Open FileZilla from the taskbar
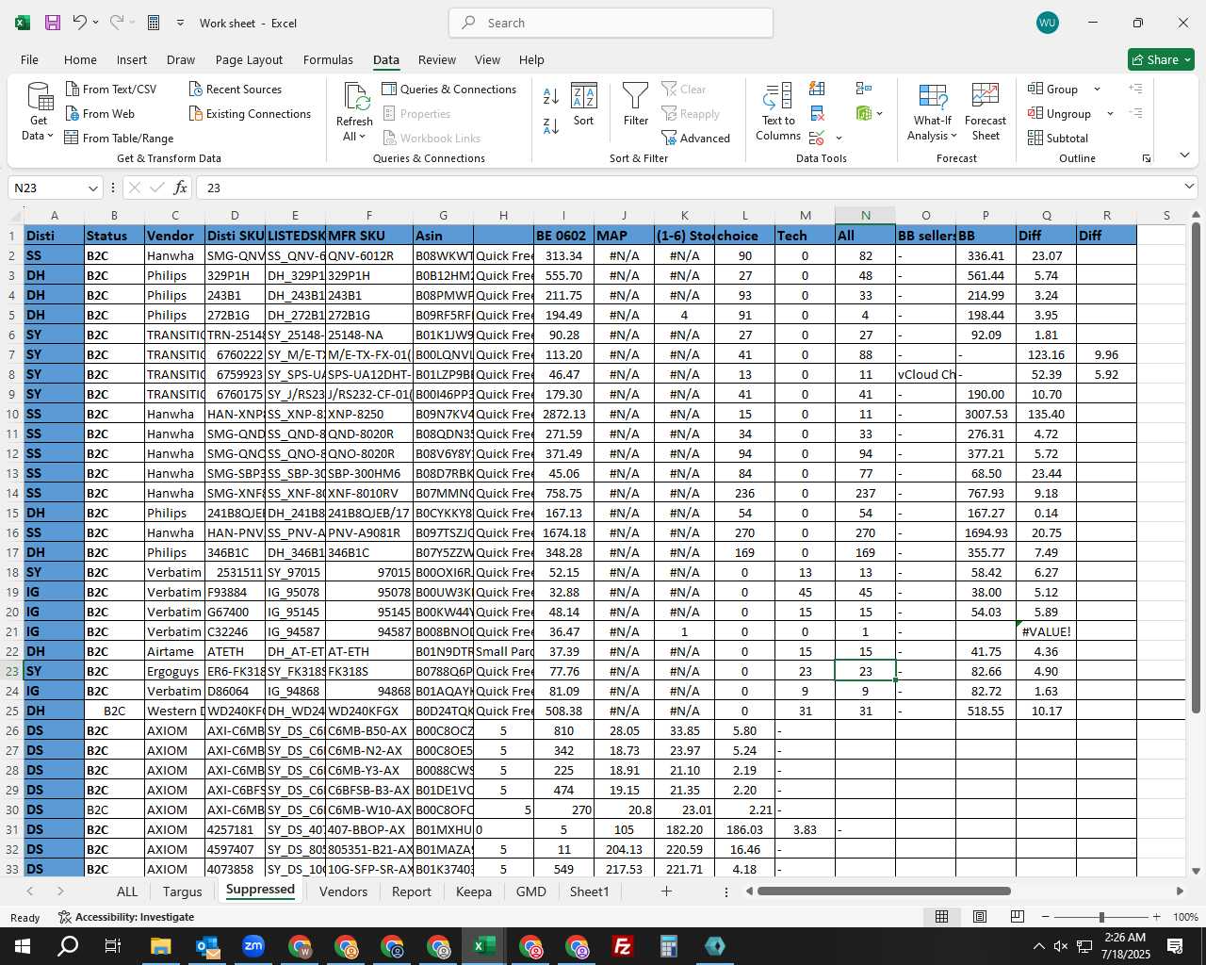Image resolution: width=1206 pixels, height=965 pixels. 623,946
